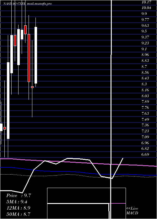Screen dimensions: 157x219
Task: Click the 'Price : 9.7' readout
Action: [x=19, y=196]
